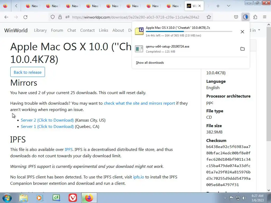Switch to the first New Tab
The image size is (271, 203).
[x=32, y=6]
